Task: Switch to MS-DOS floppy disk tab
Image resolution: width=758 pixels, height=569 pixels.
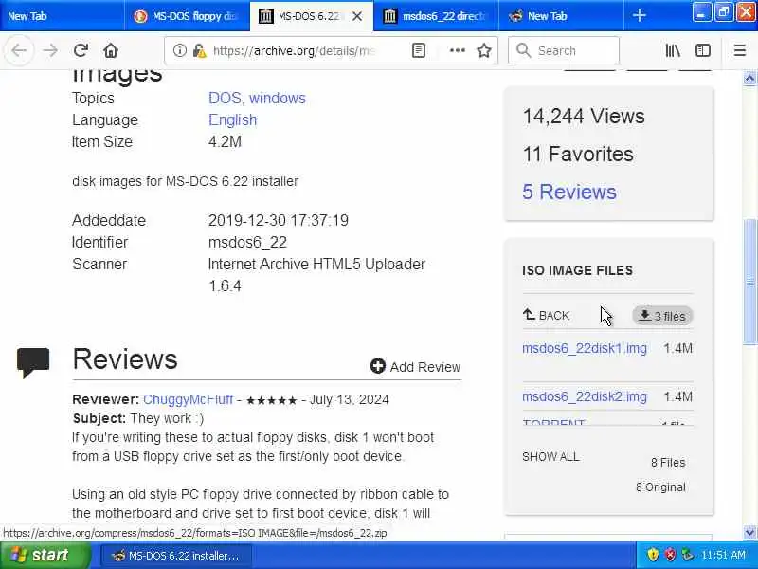Action: click(x=187, y=16)
